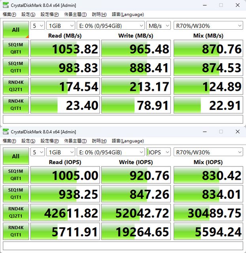This screenshot has width=246, height=253.
Task: Click the 174.54 random read result
Action: pyautogui.click(x=65, y=86)
